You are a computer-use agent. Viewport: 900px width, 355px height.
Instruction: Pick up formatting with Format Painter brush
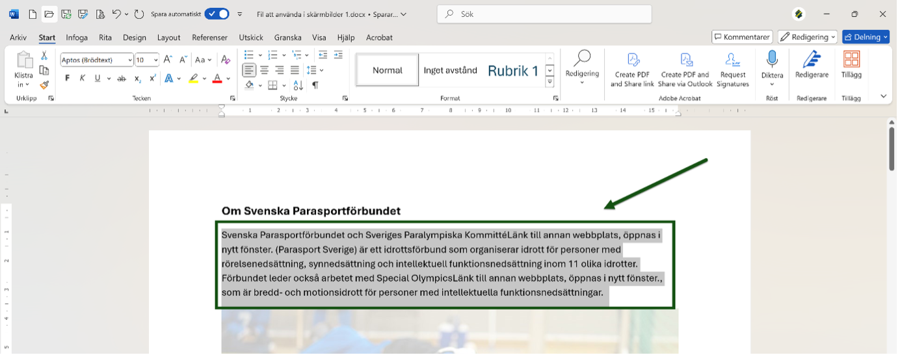44,85
